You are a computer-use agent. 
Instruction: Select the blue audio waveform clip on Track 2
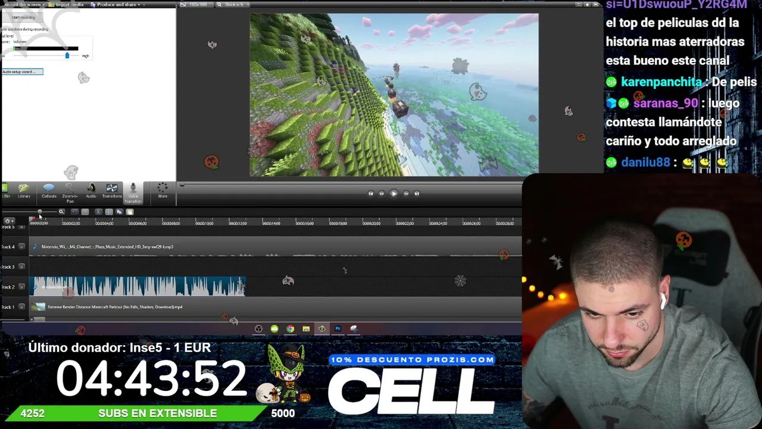(x=138, y=287)
